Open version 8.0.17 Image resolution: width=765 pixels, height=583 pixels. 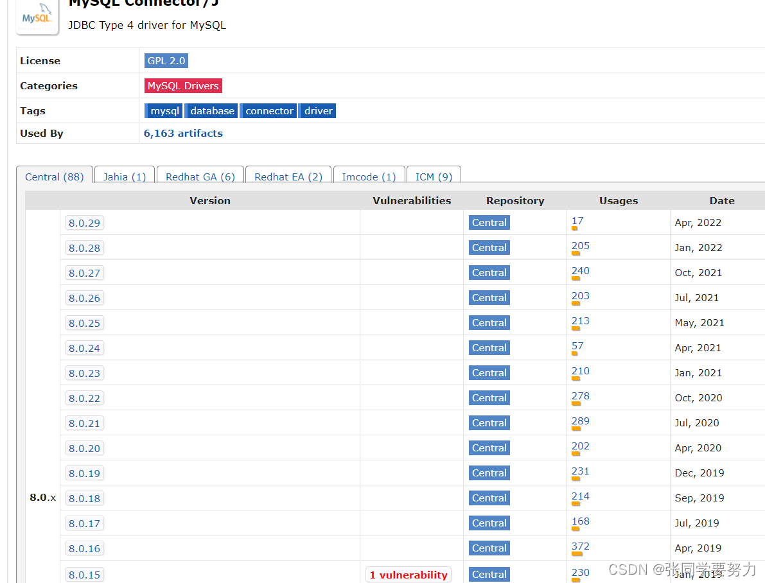coord(84,523)
